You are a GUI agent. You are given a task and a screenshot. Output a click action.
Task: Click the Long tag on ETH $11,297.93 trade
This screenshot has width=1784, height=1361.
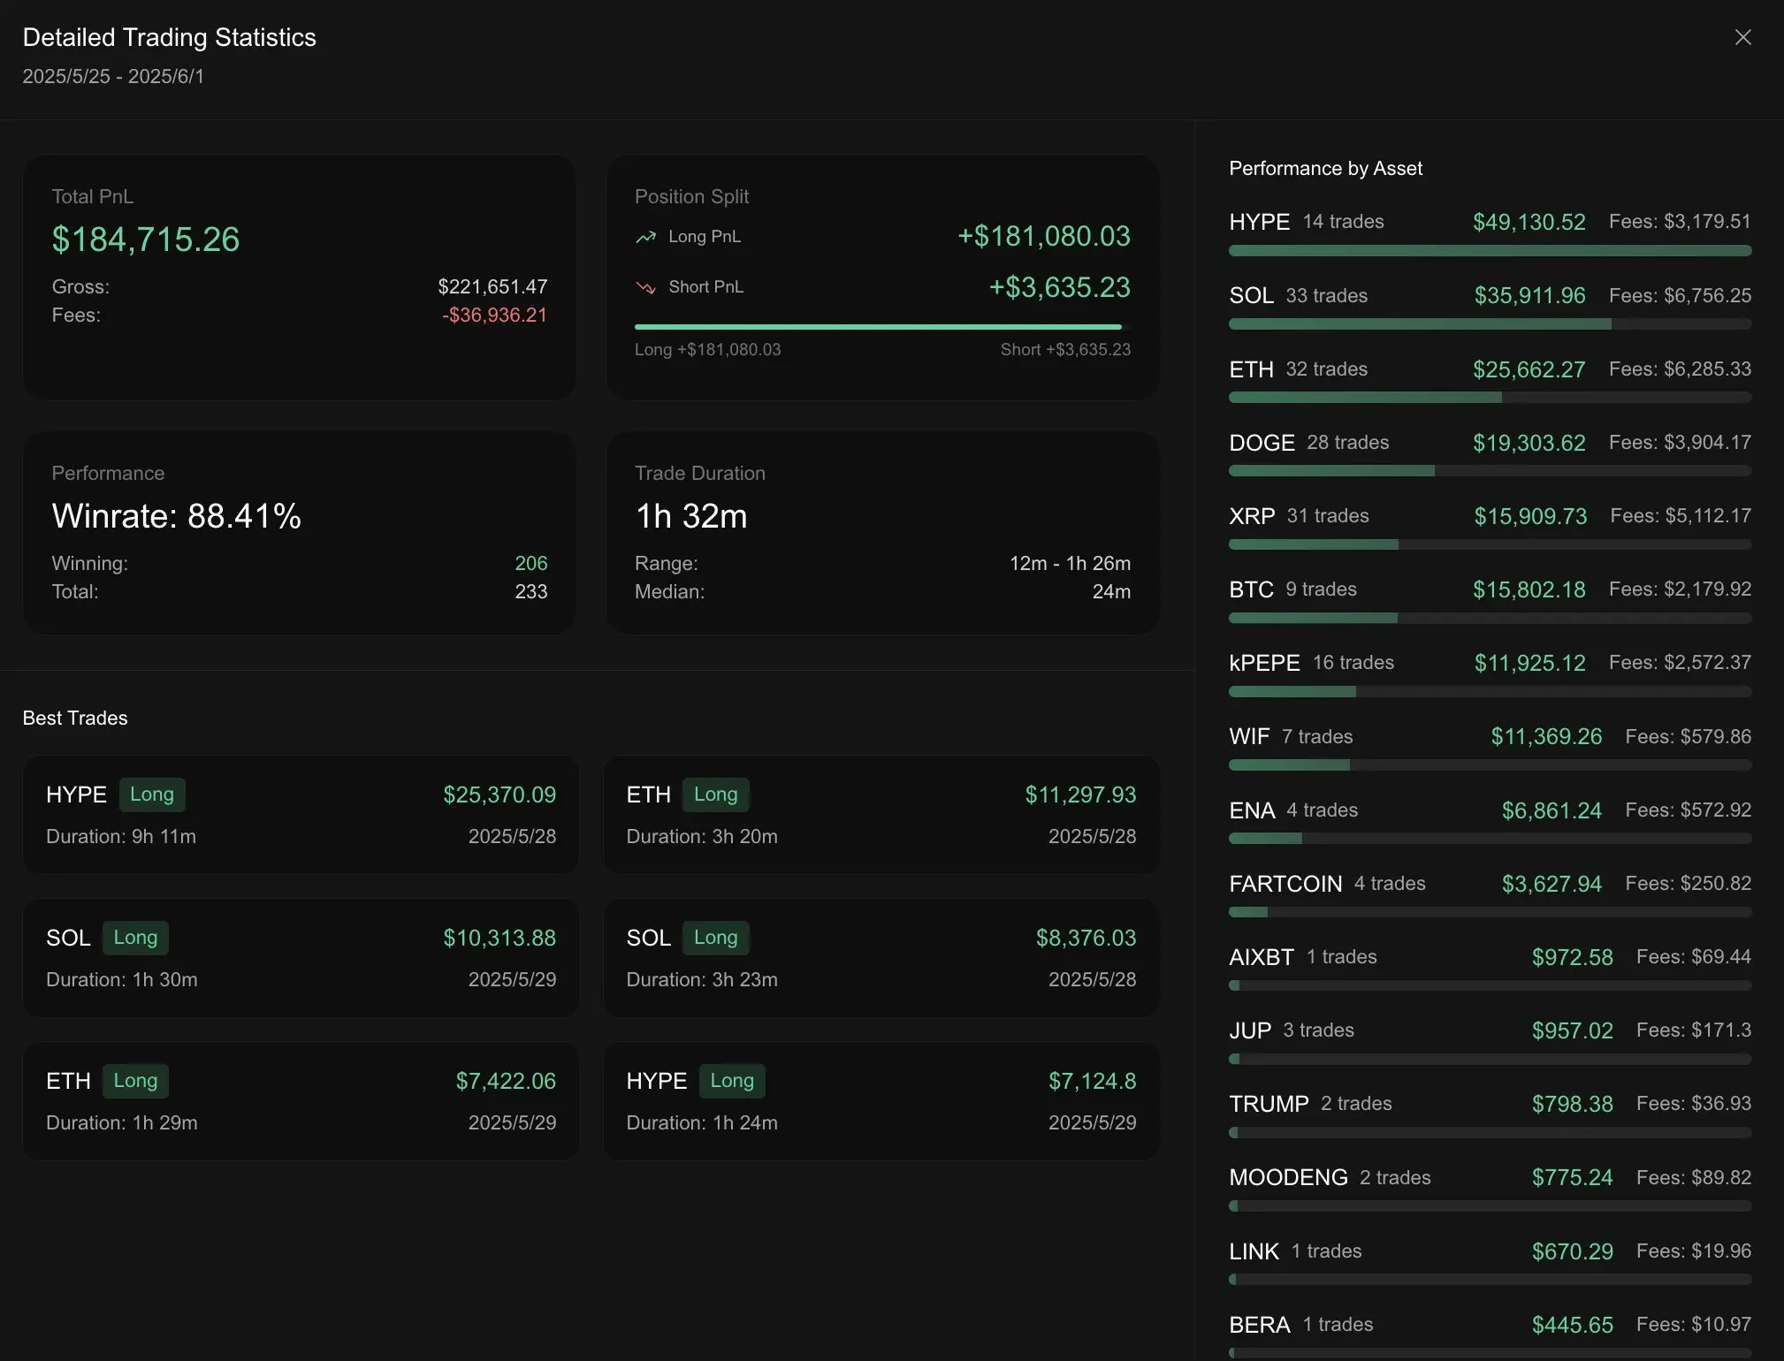pyautogui.click(x=715, y=795)
